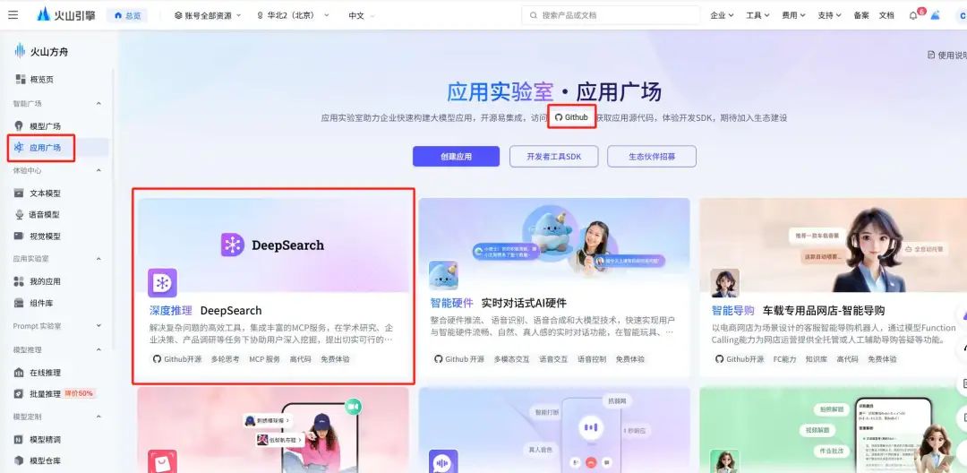Image resolution: width=967 pixels, height=473 pixels.
Task: Click the 模型仓库 cube icon
Action: [19, 460]
